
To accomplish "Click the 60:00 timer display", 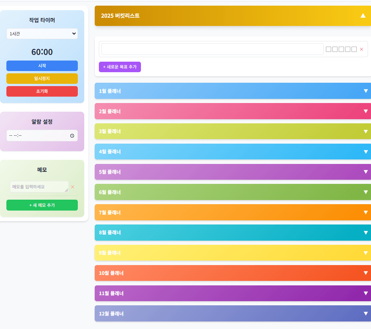I will (42, 52).
